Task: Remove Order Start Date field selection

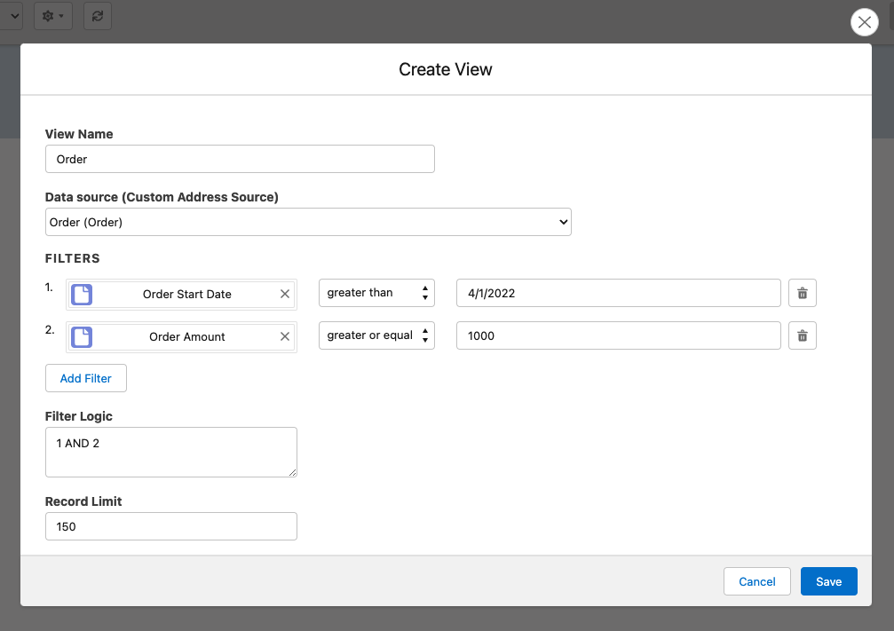Action: tap(285, 294)
